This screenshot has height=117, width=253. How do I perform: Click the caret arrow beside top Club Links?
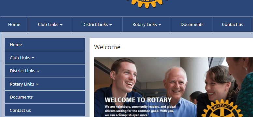tap(61, 25)
